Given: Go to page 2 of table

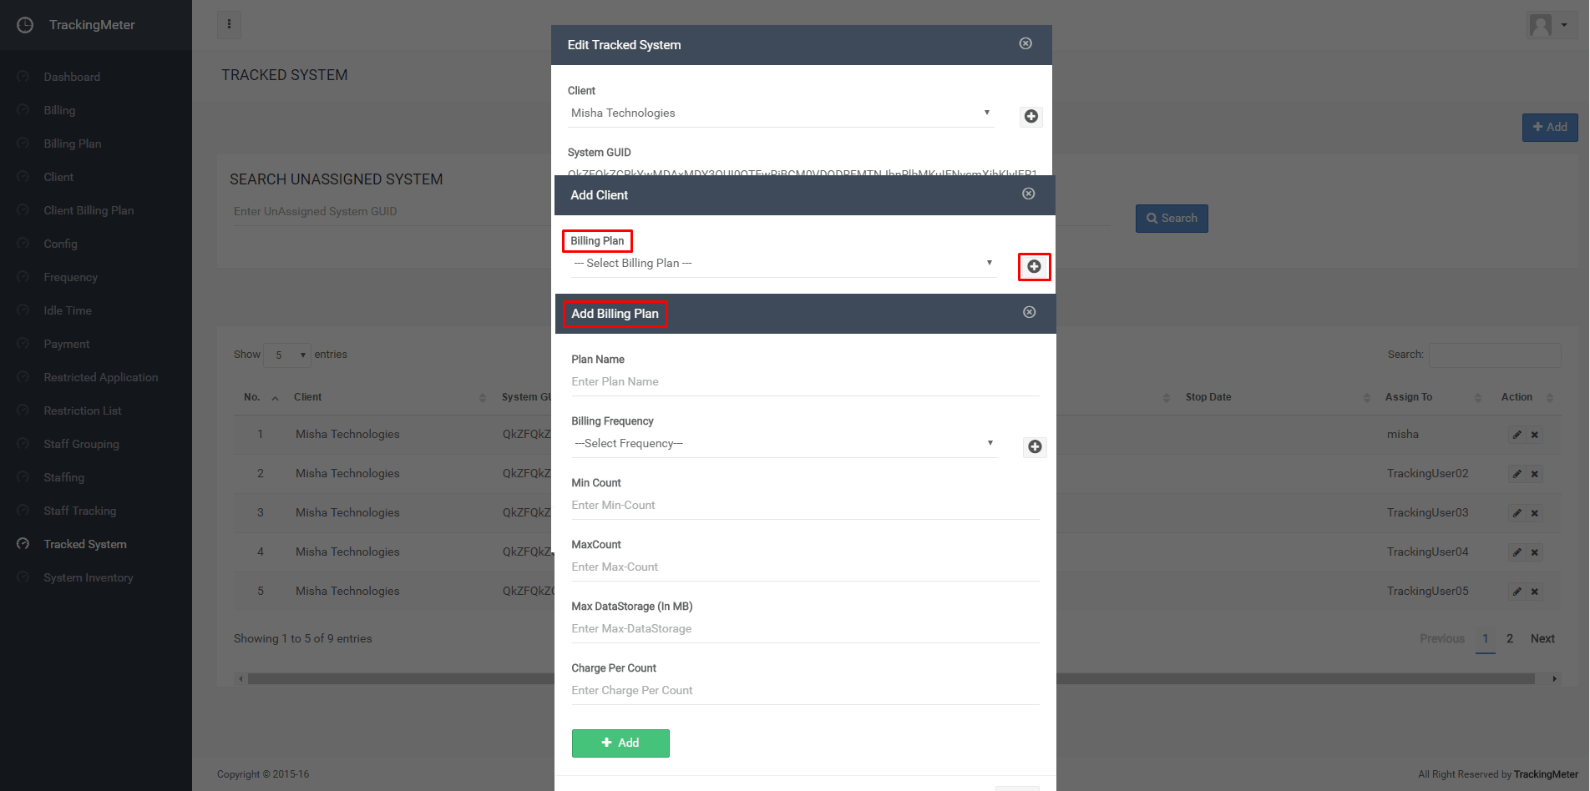Looking at the screenshot, I should (1509, 639).
